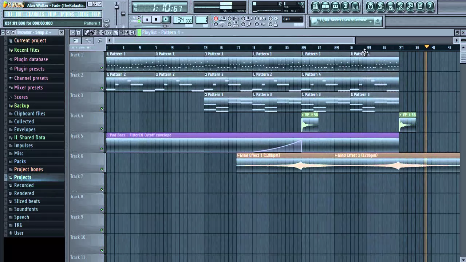Show the Browser view button
The height and width of the screenshot is (262, 466).
pyautogui.click(x=345, y=6)
